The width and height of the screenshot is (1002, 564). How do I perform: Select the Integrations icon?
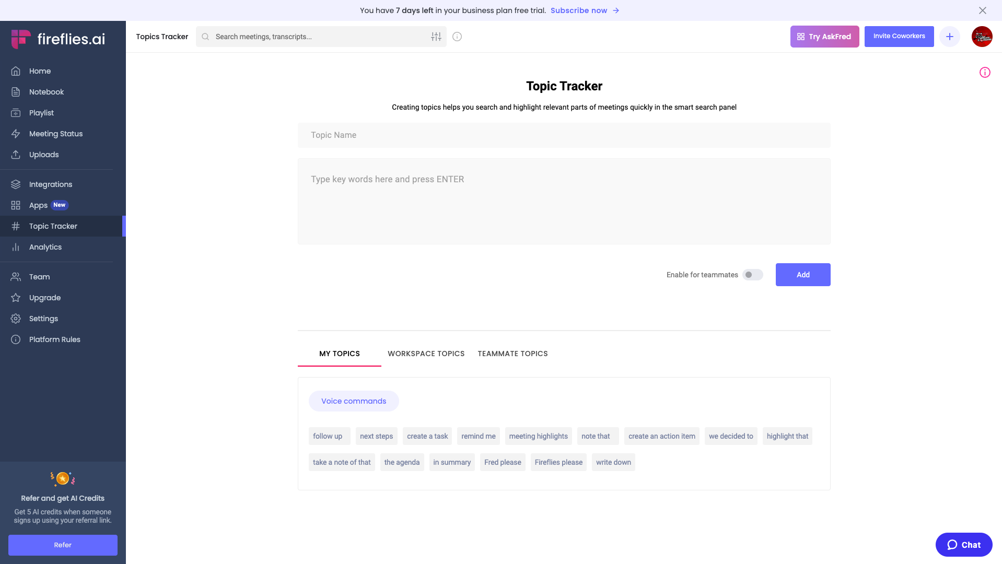[16, 184]
